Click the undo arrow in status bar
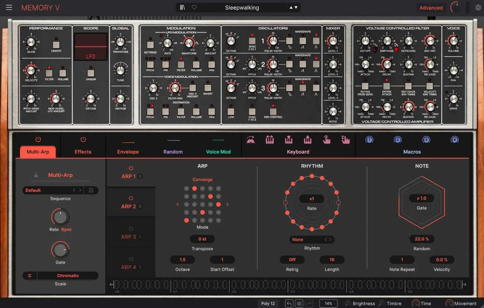Screen dimensions: 484x308 tap(289, 304)
